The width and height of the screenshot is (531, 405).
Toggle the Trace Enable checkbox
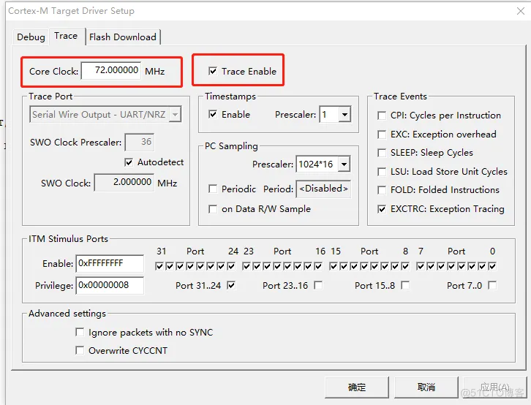click(x=213, y=71)
